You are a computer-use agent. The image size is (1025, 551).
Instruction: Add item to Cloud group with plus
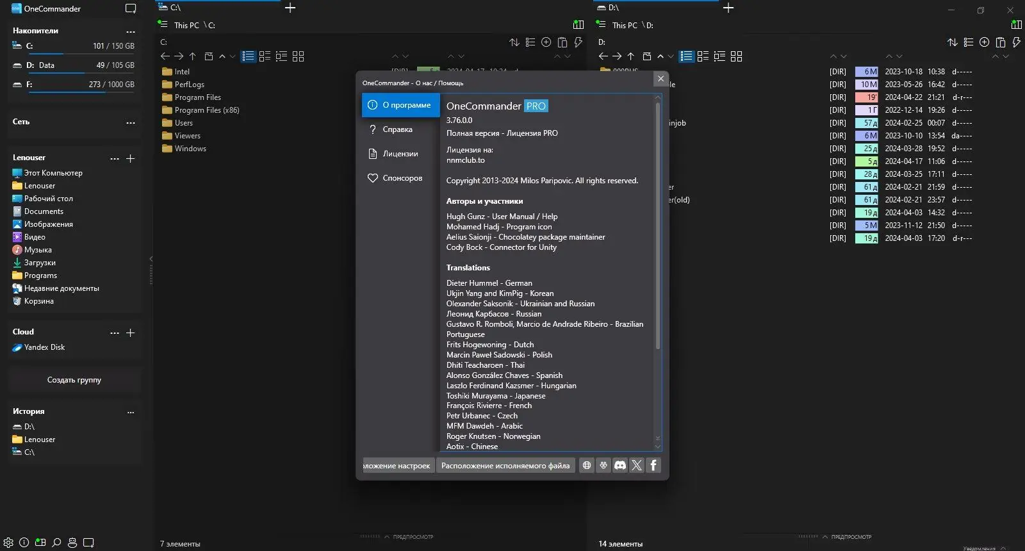point(131,333)
